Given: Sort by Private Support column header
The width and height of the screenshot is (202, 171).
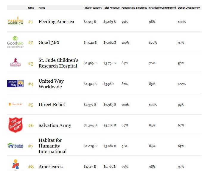Looking at the screenshot, I should click(92, 8).
